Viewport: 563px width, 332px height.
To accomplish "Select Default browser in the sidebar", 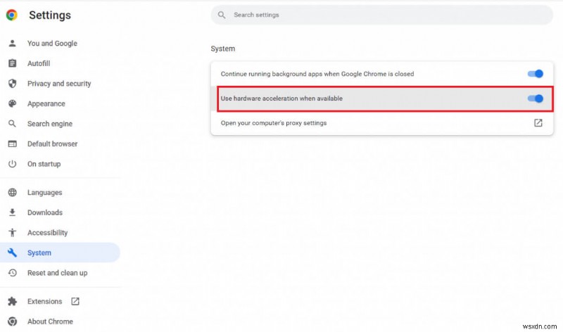I will (52, 144).
